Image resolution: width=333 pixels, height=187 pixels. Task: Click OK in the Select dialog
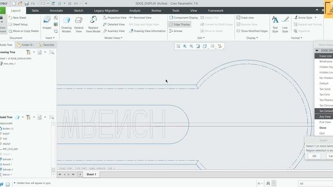[314, 156]
